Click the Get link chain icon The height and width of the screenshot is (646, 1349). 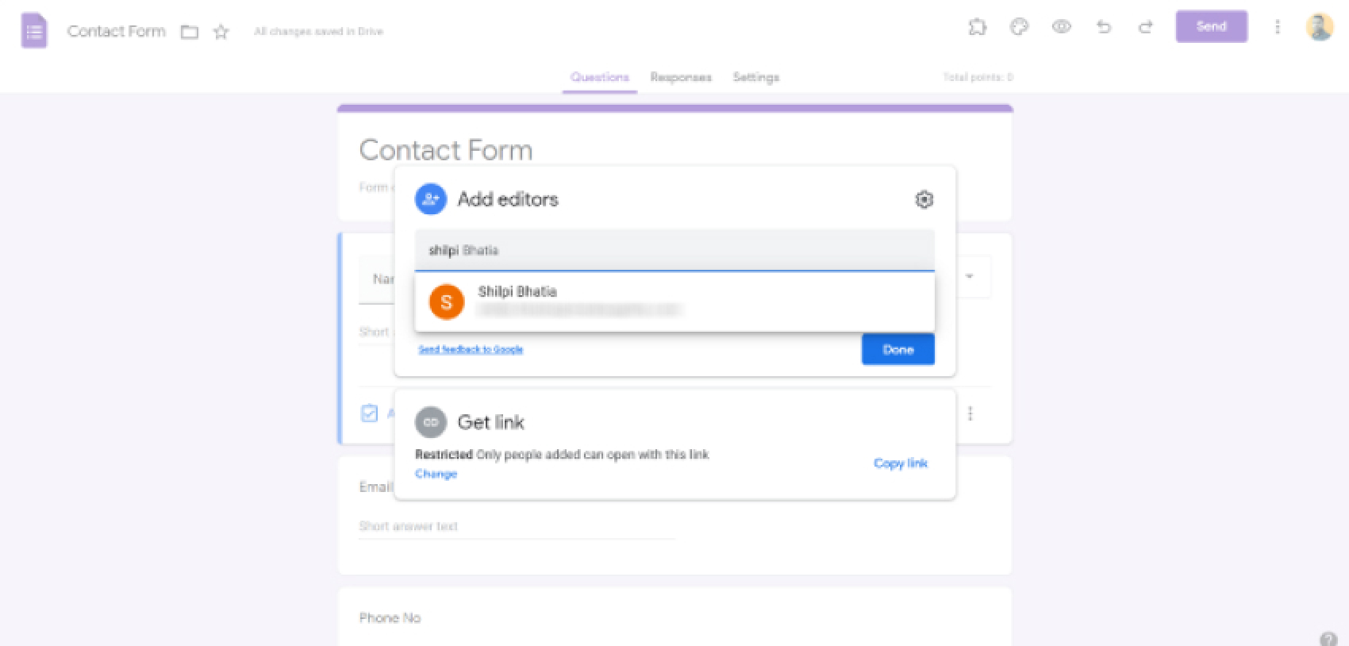pyautogui.click(x=431, y=422)
